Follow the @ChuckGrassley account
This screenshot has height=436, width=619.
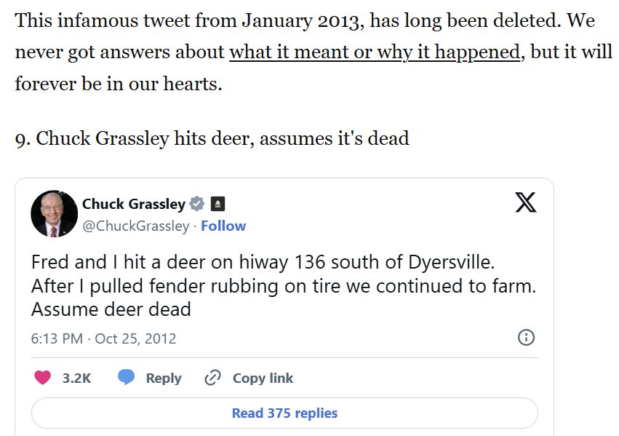tap(223, 226)
